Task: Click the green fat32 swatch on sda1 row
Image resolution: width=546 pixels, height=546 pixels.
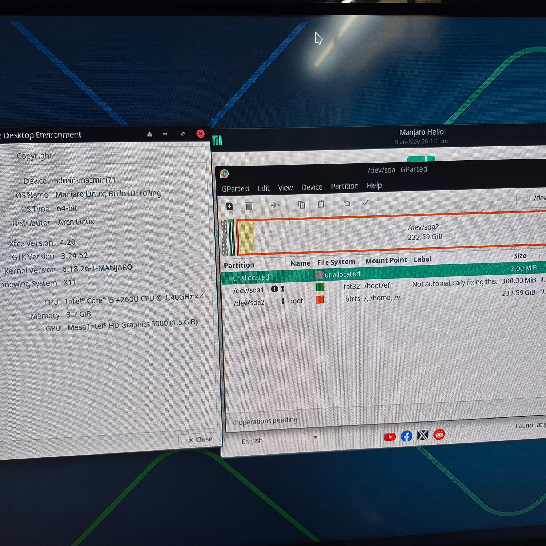Action: click(319, 287)
